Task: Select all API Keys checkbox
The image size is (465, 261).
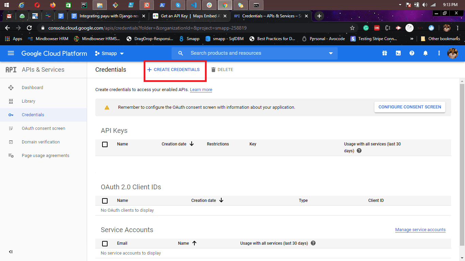Action: coord(105,144)
